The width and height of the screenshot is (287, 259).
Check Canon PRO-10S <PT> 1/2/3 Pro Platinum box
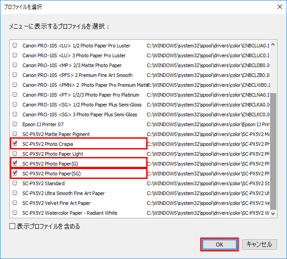pyautogui.click(x=15, y=94)
